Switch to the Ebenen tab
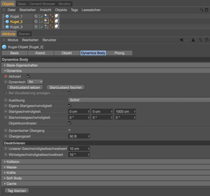 coord(24,34)
